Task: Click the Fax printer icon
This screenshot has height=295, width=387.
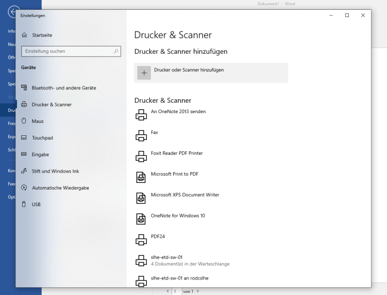Action: (141, 136)
